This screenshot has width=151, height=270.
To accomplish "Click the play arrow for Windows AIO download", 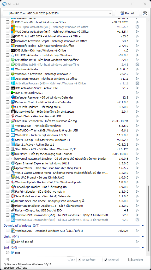I will coord(137,231).
